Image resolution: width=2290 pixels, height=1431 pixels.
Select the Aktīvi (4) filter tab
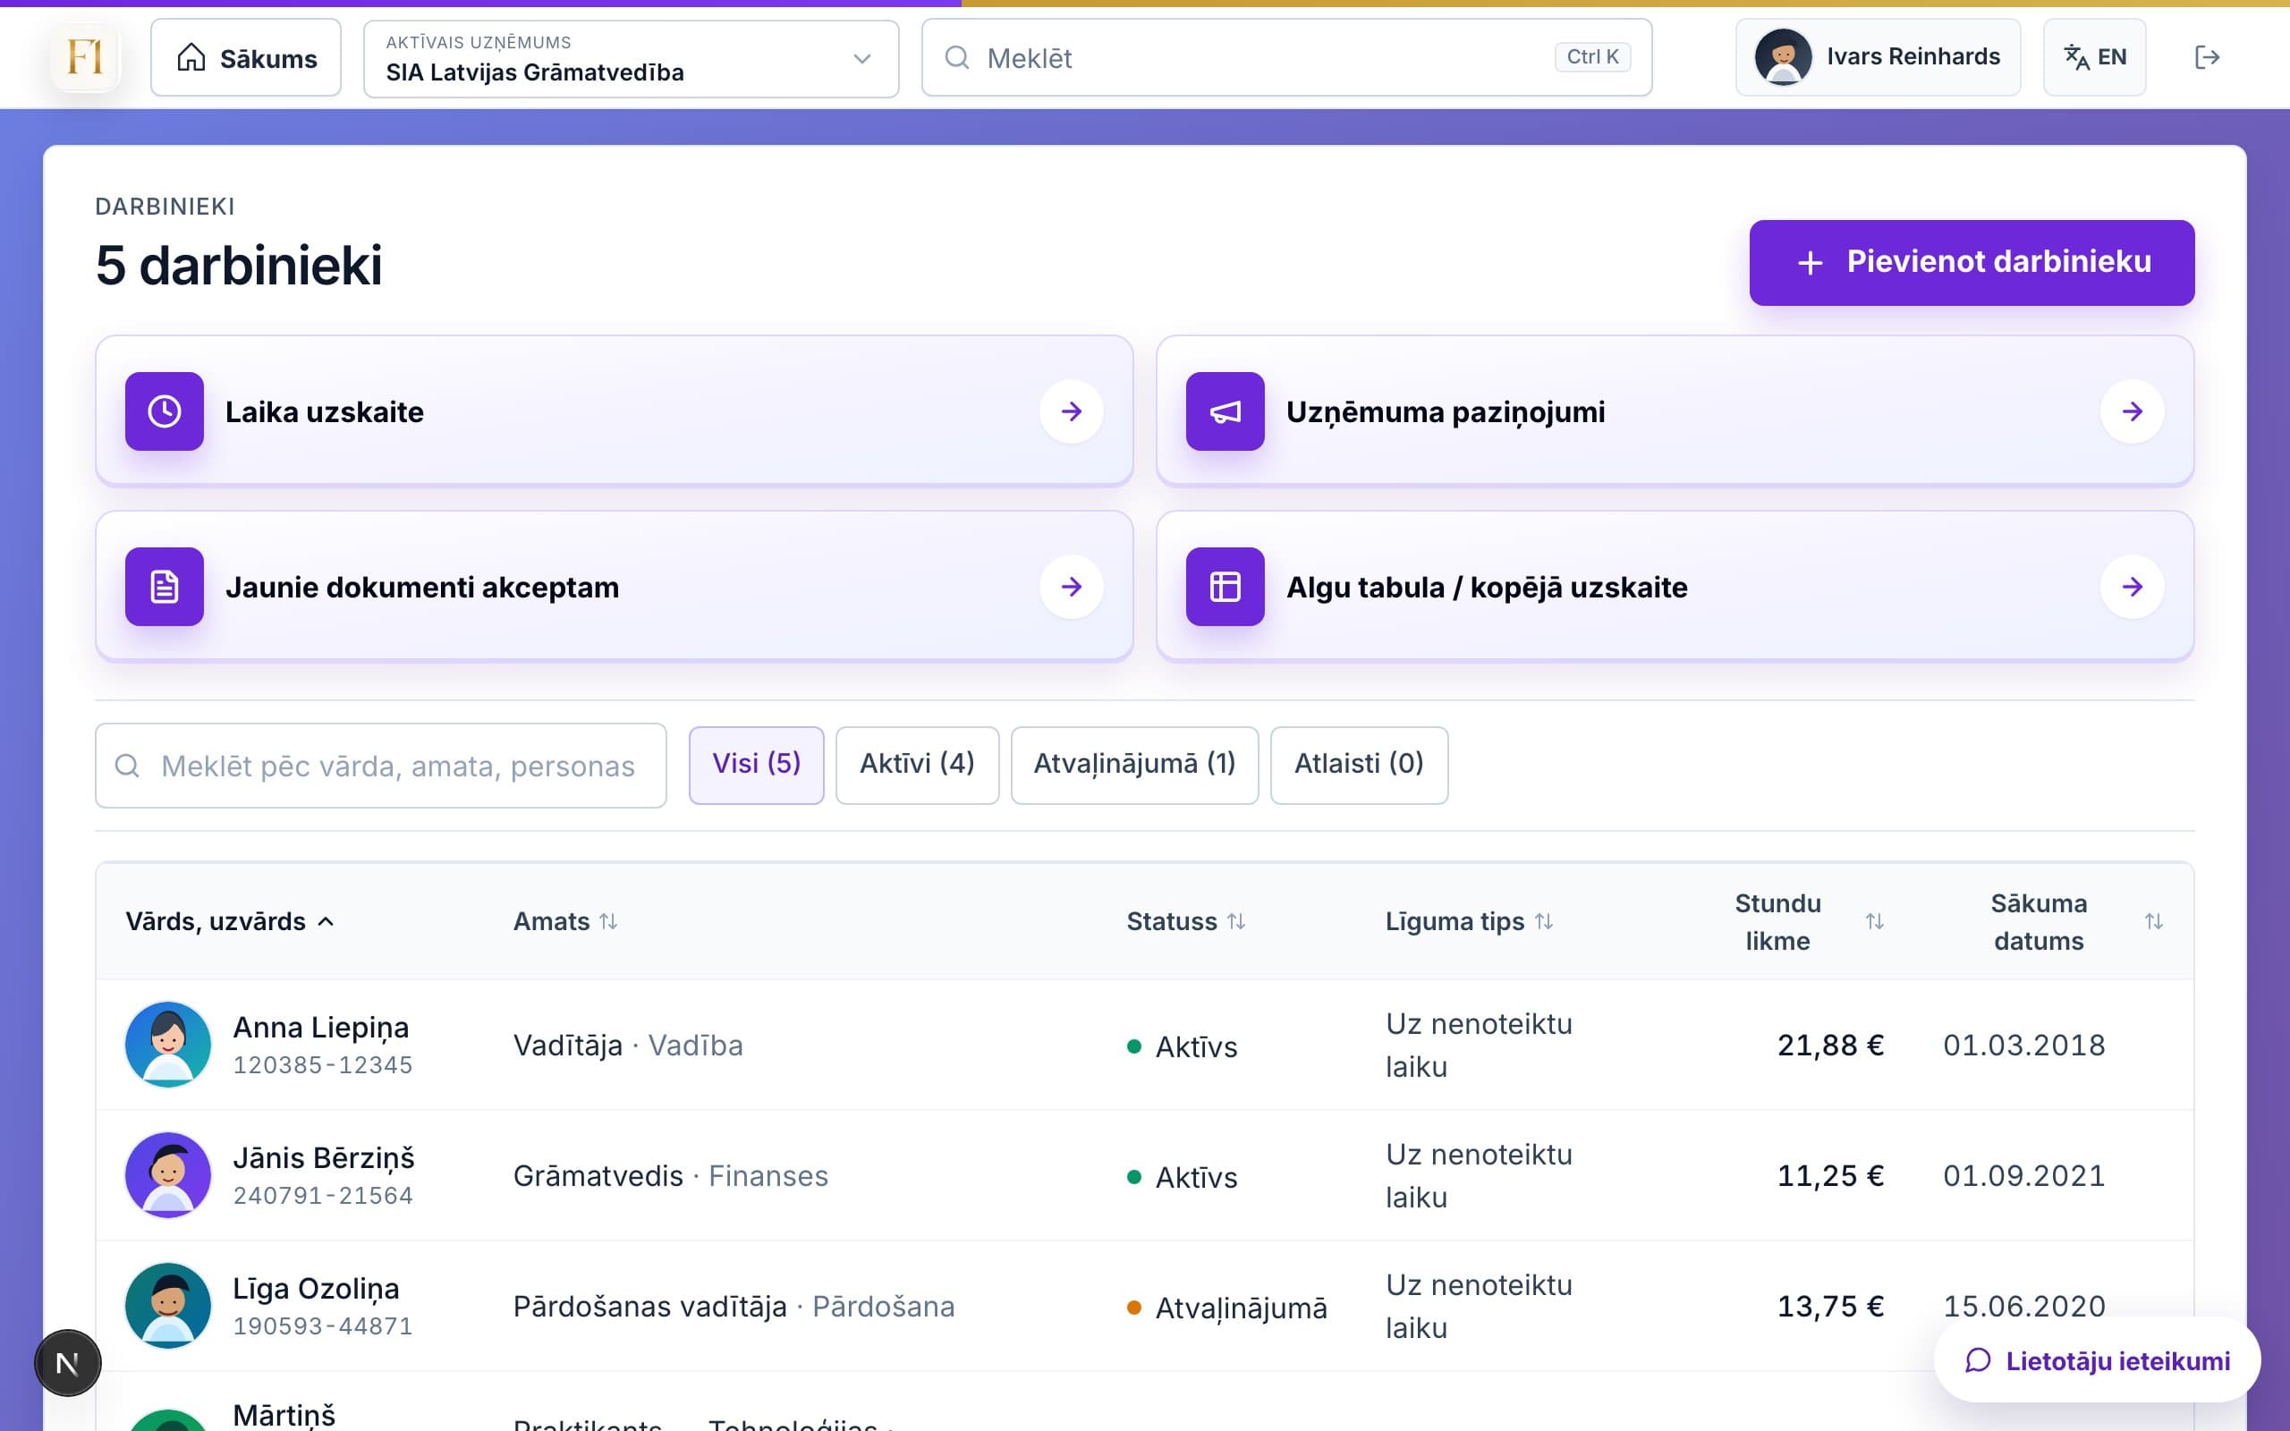tap(917, 764)
